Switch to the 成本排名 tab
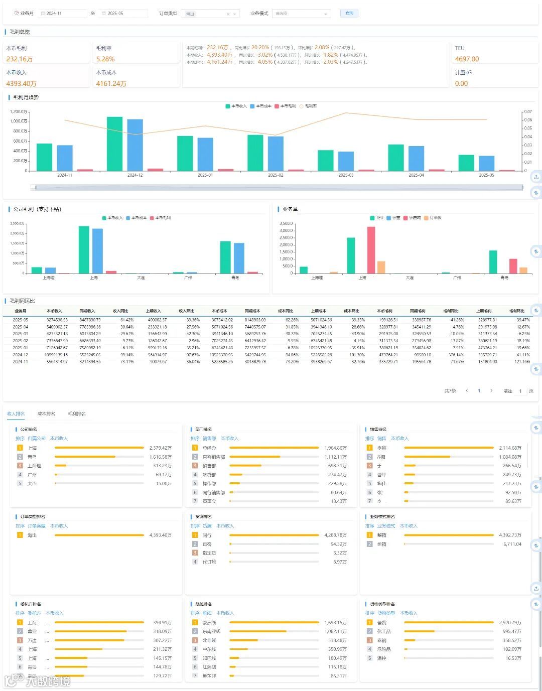 (x=46, y=414)
